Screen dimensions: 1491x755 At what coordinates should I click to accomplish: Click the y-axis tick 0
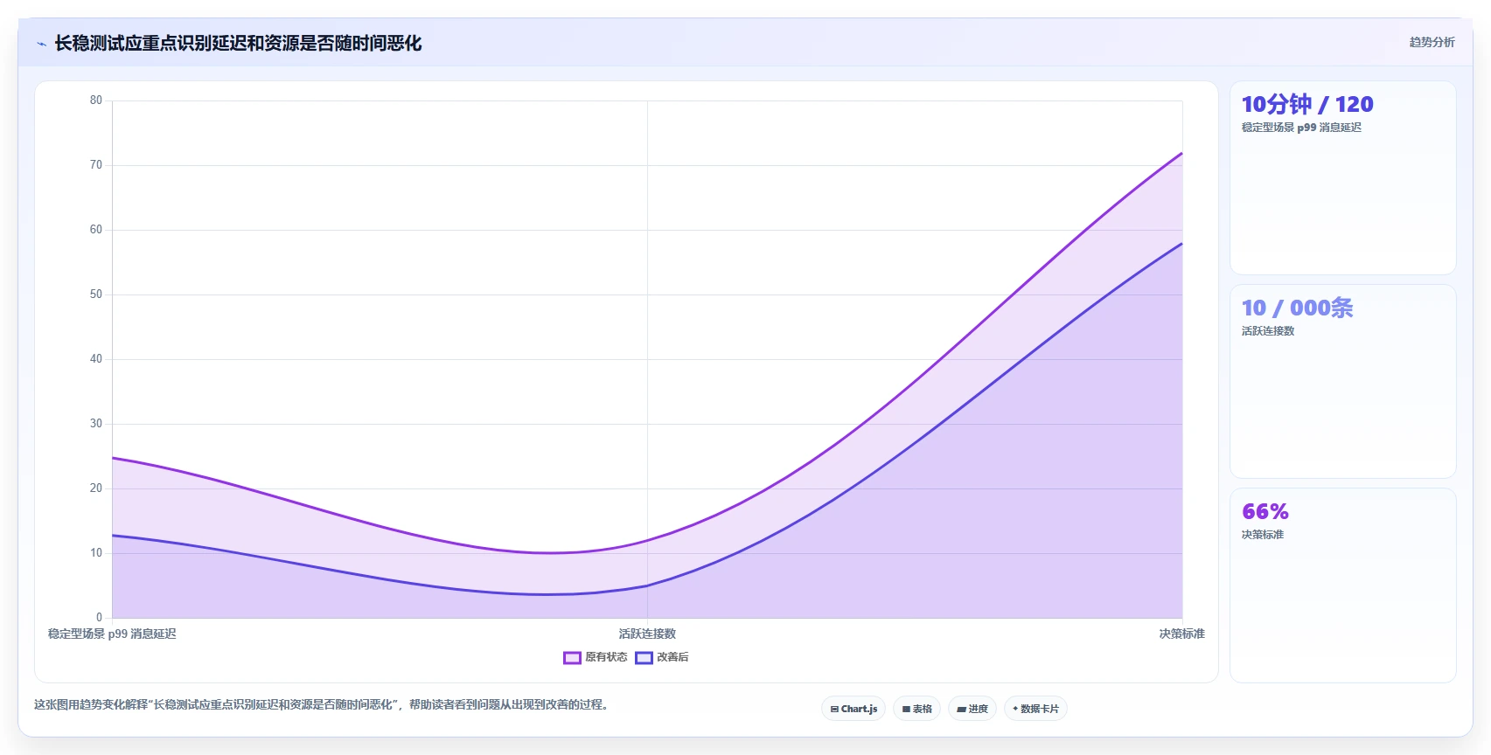point(99,618)
